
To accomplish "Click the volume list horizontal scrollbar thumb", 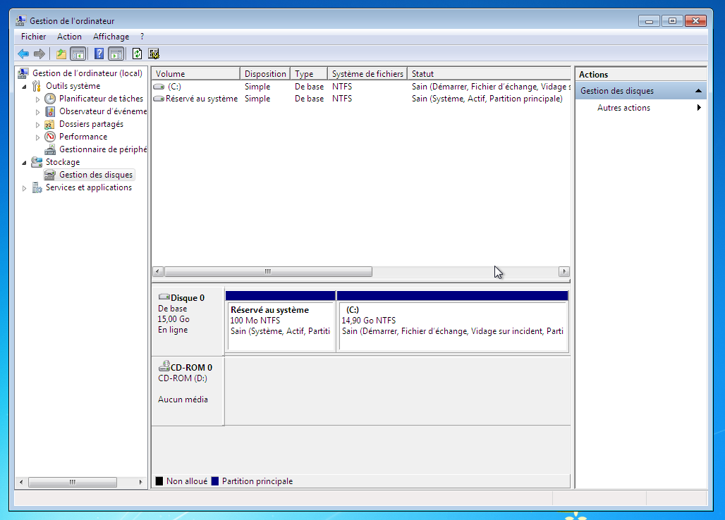I will point(268,271).
